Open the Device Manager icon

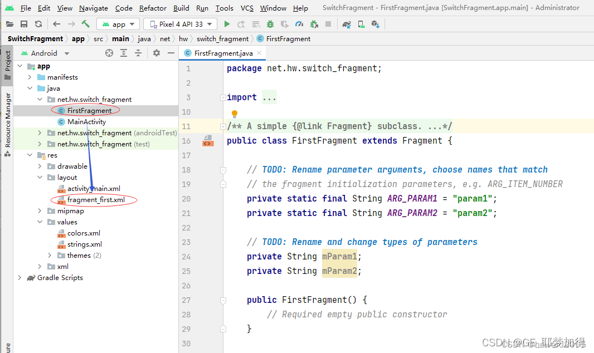pos(361,24)
